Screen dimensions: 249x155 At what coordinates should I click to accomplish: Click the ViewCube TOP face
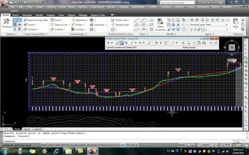click(232, 47)
